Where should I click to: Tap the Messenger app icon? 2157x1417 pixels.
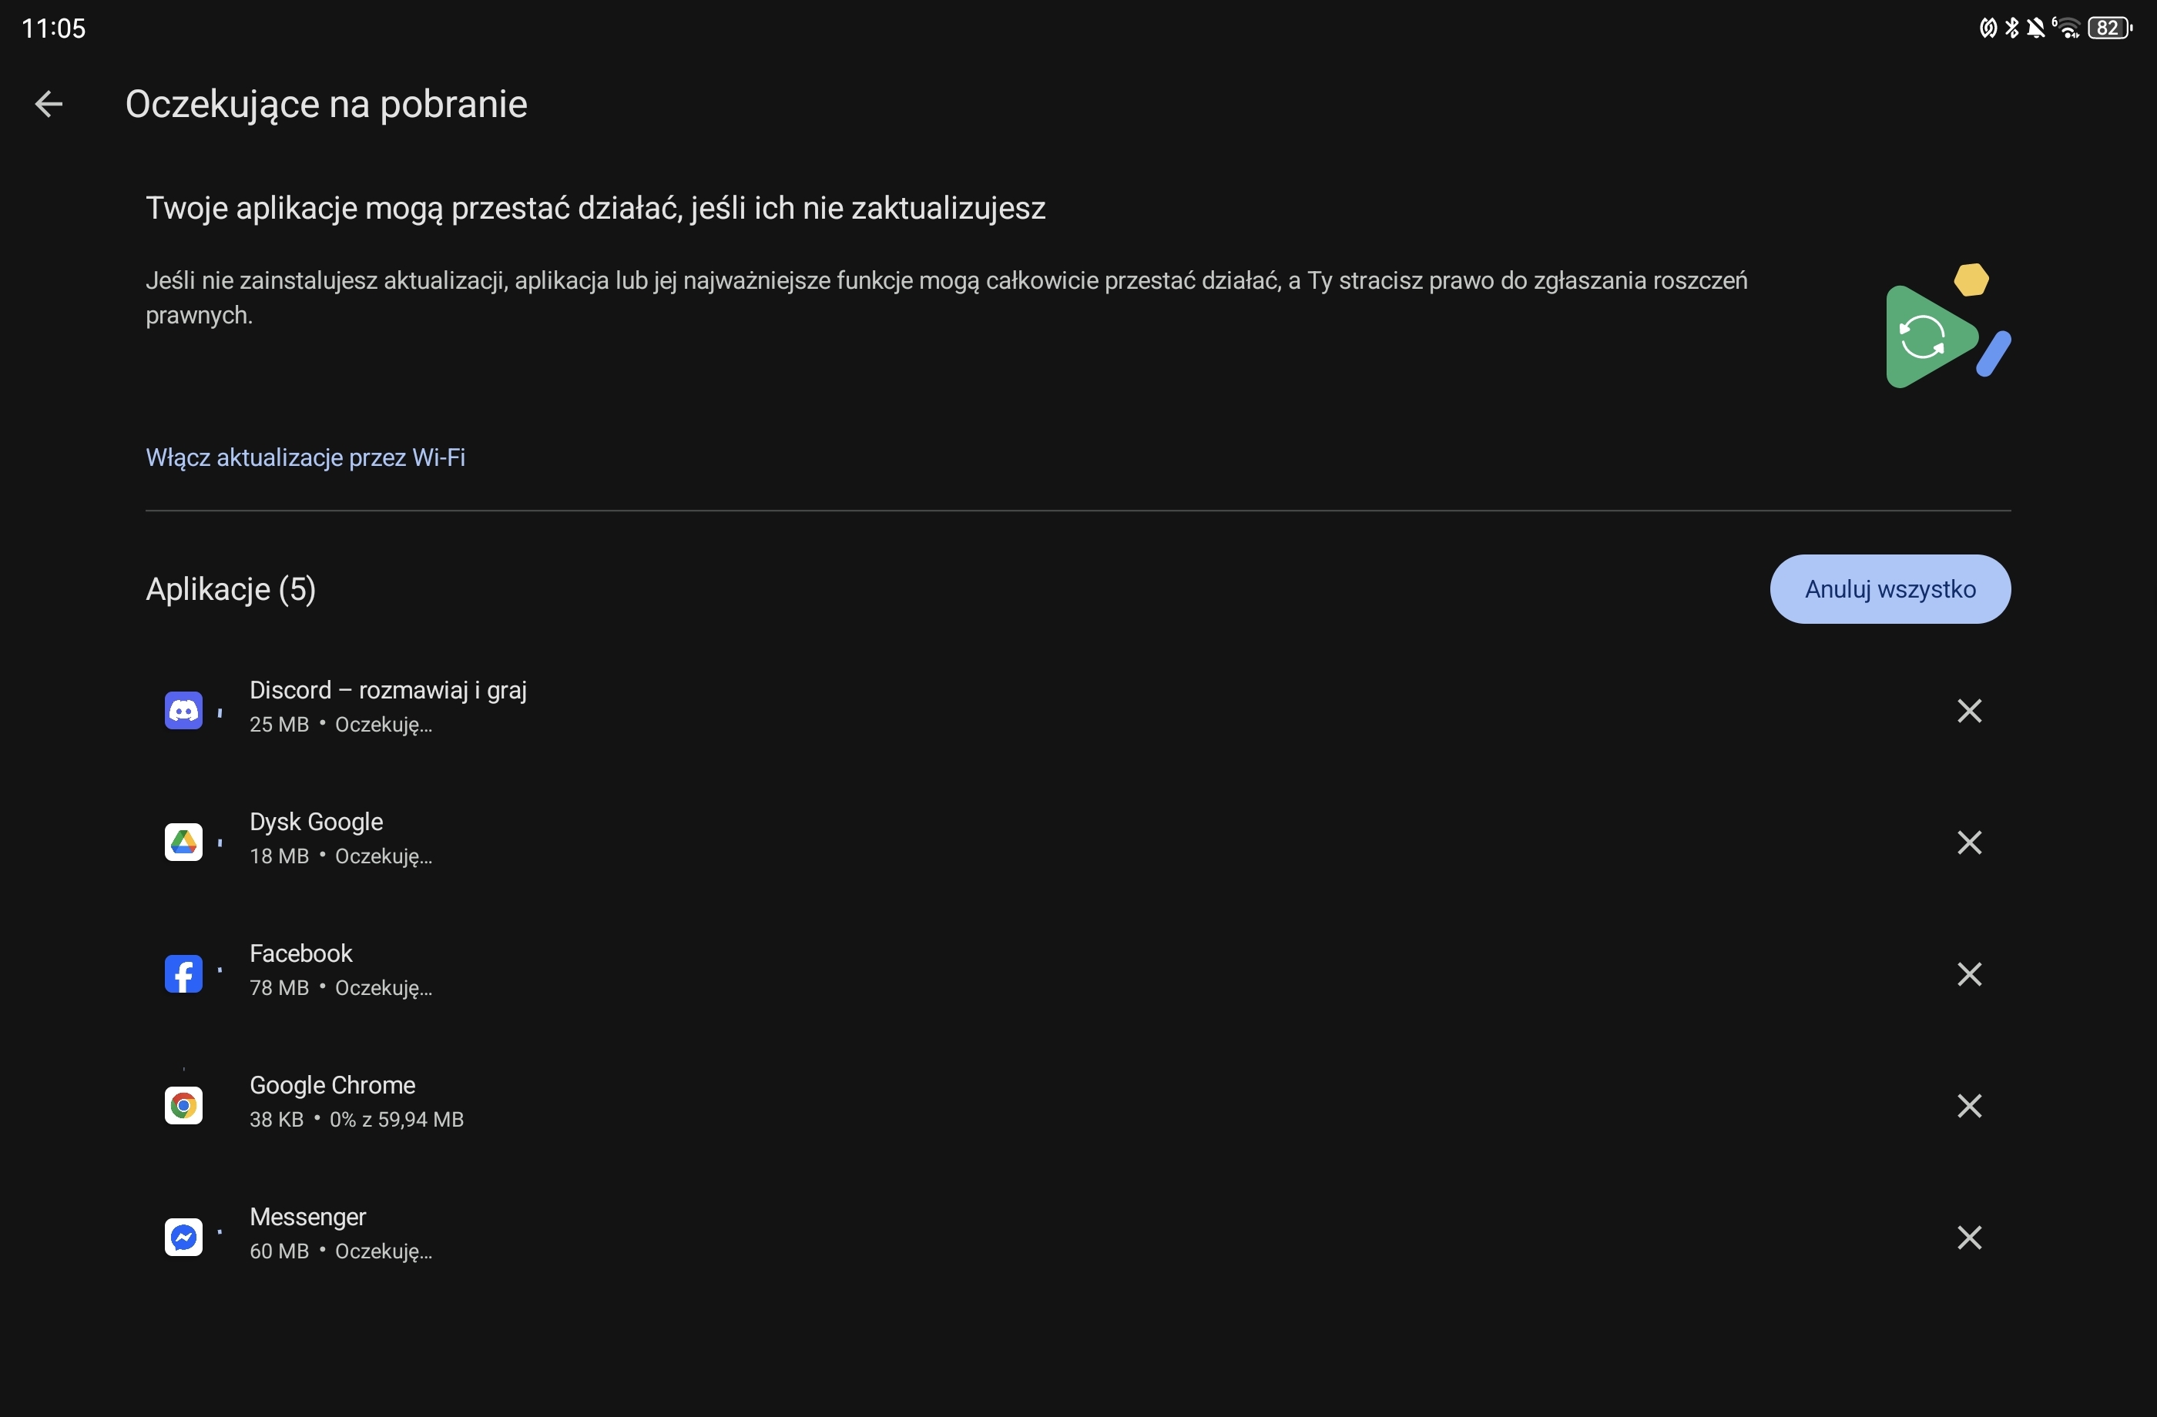point(183,1237)
